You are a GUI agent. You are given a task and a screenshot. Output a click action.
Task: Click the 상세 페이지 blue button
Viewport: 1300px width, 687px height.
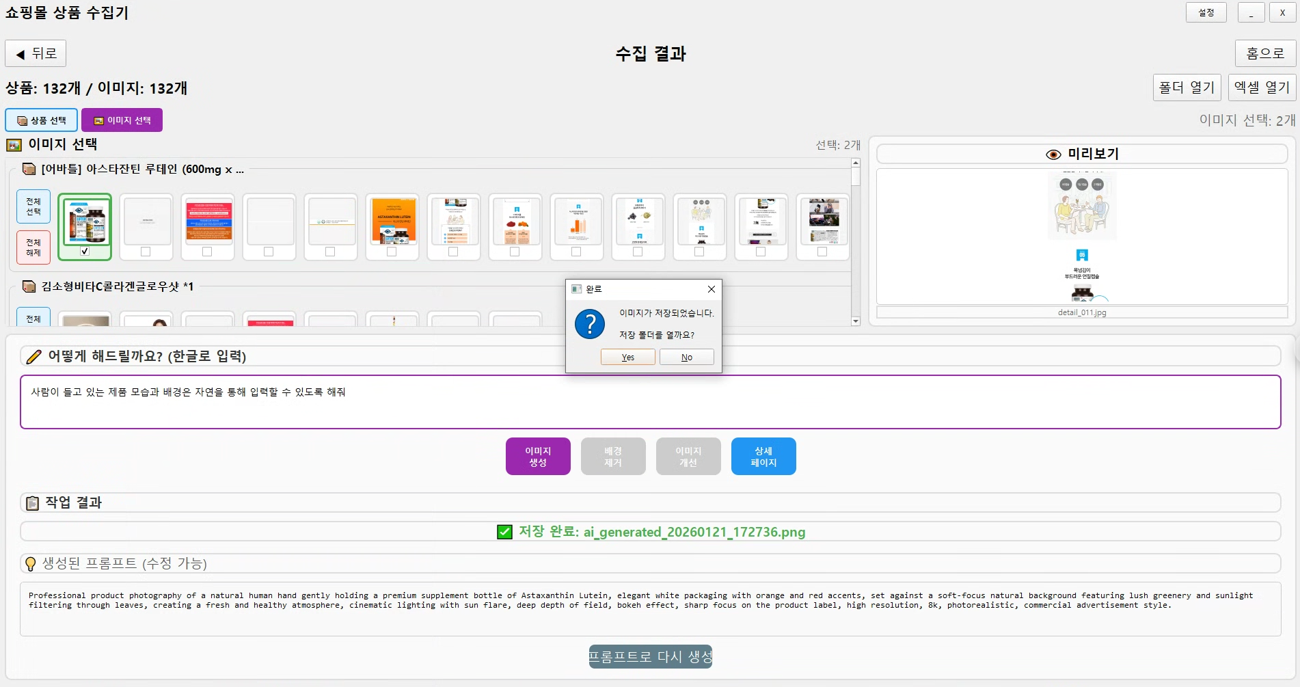(763, 456)
